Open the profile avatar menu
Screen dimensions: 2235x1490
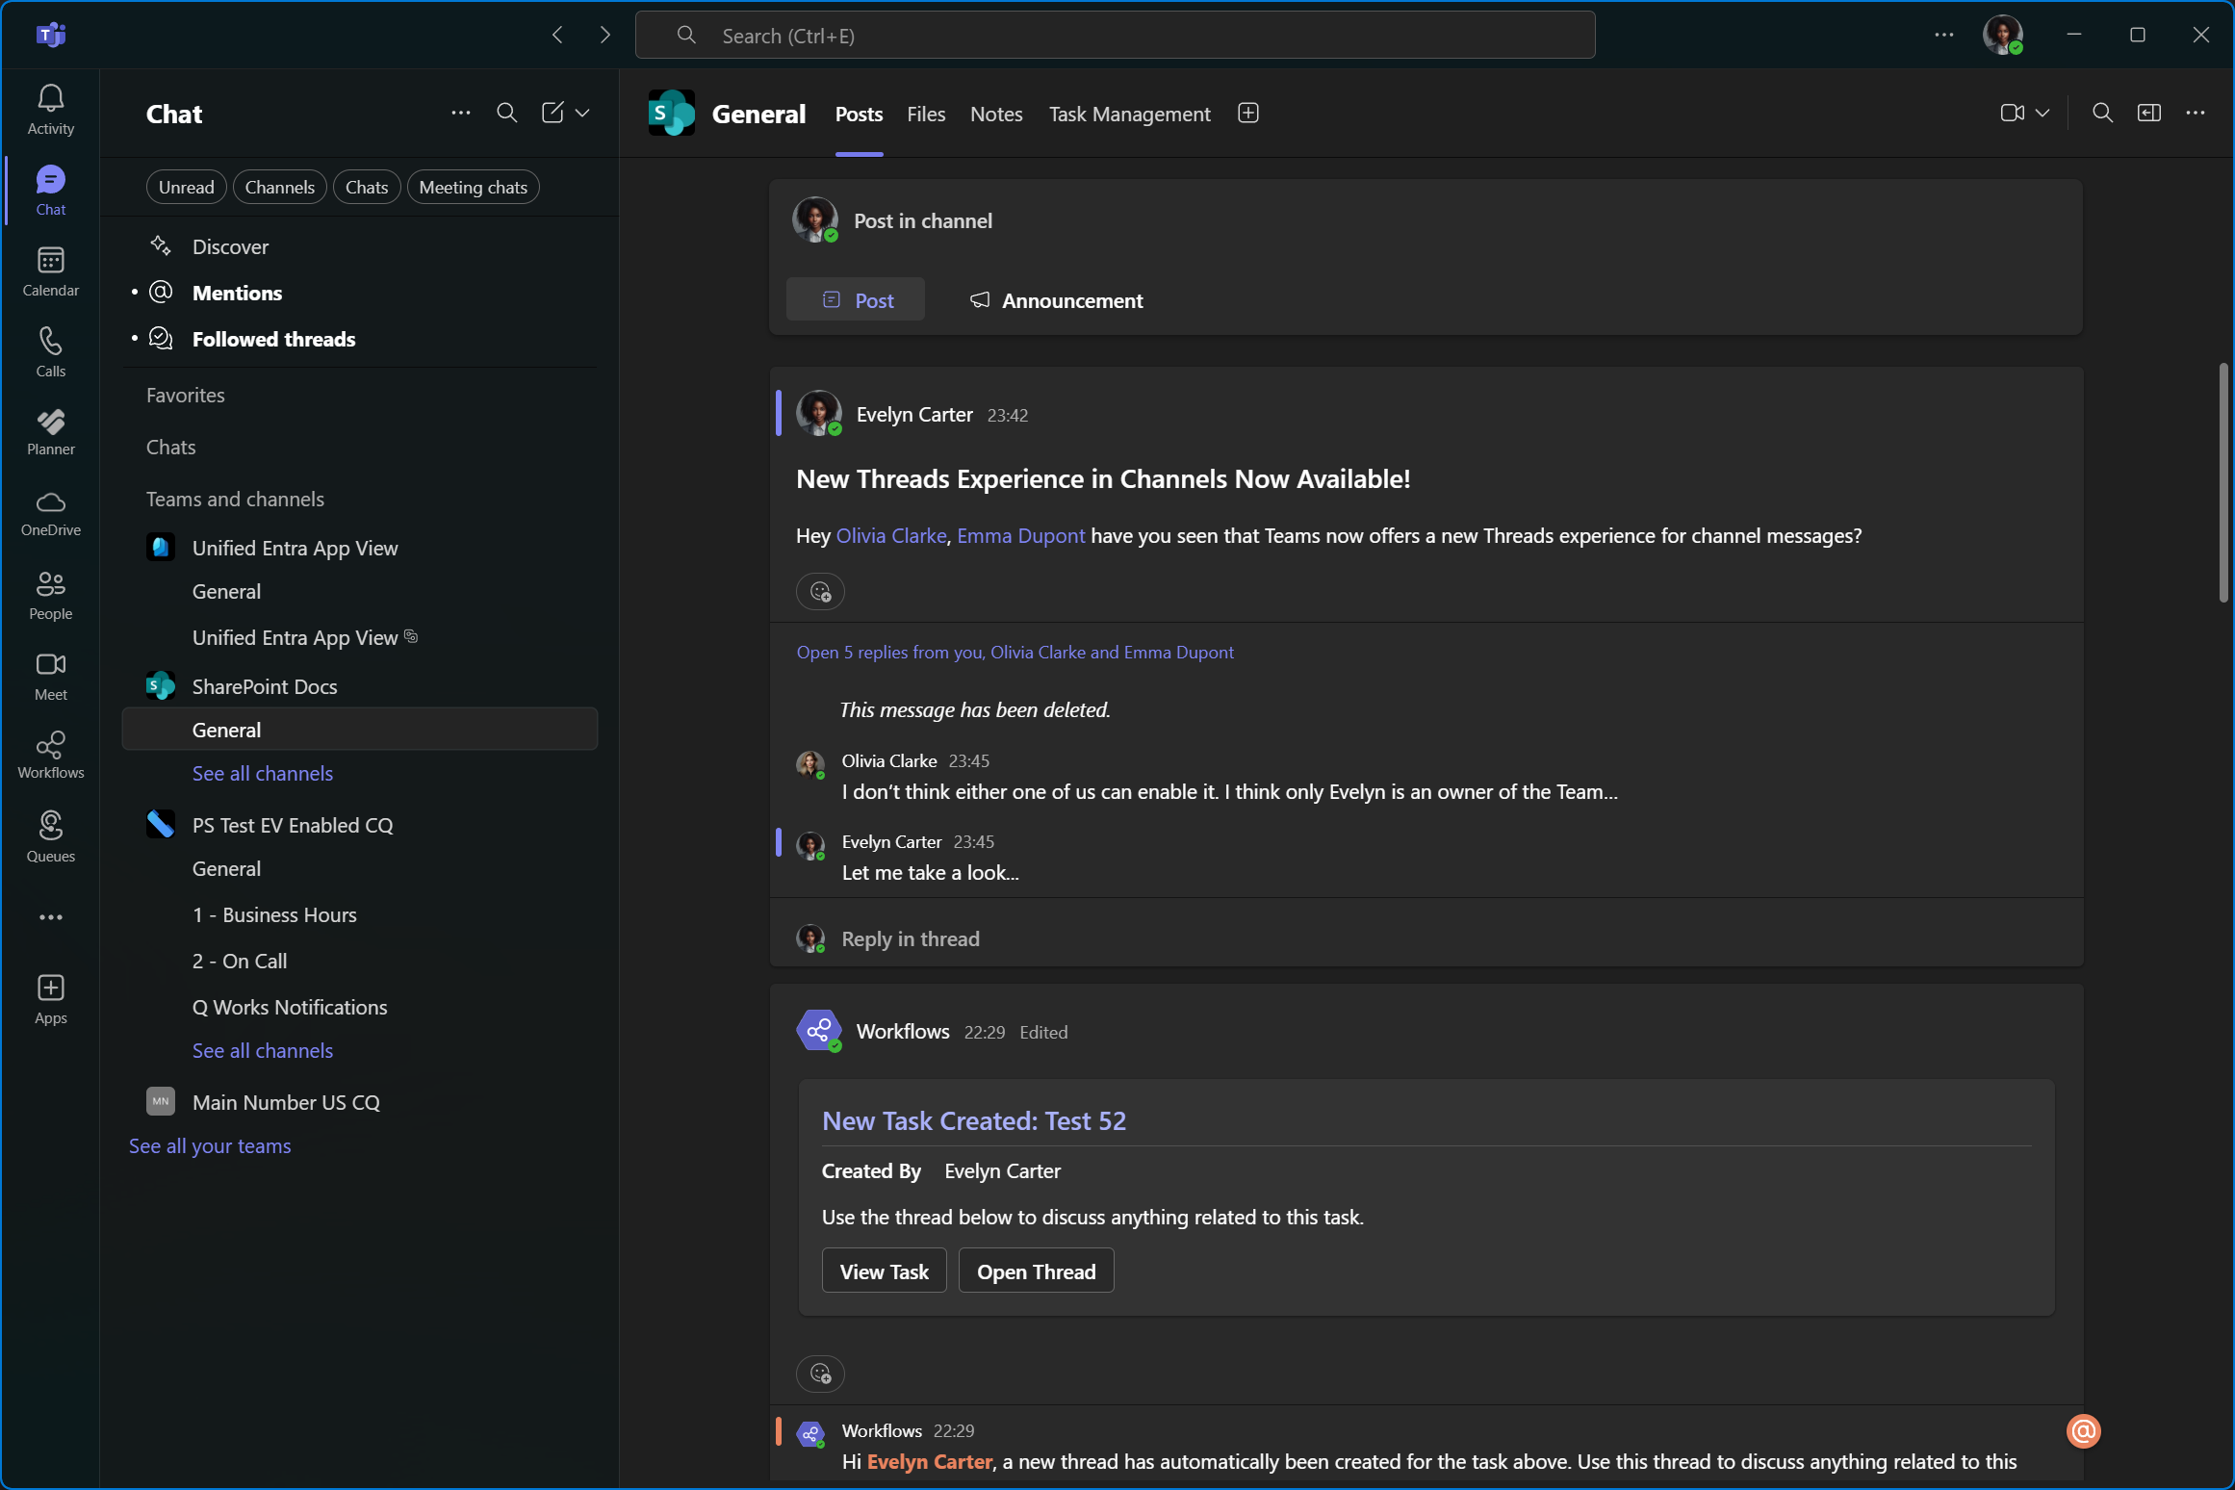(2003, 36)
